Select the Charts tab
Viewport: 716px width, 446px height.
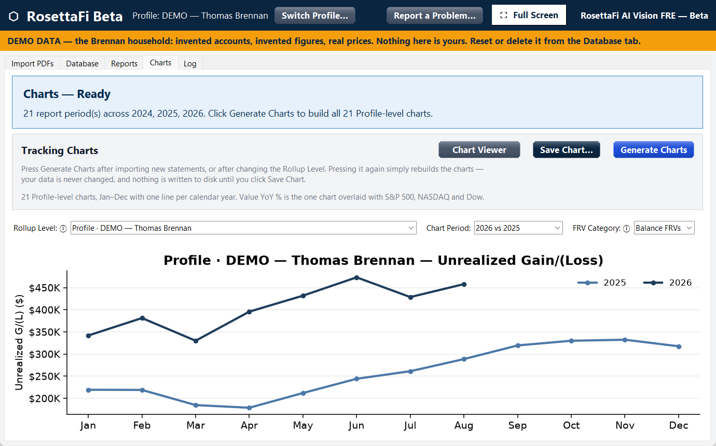coord(160,63)
